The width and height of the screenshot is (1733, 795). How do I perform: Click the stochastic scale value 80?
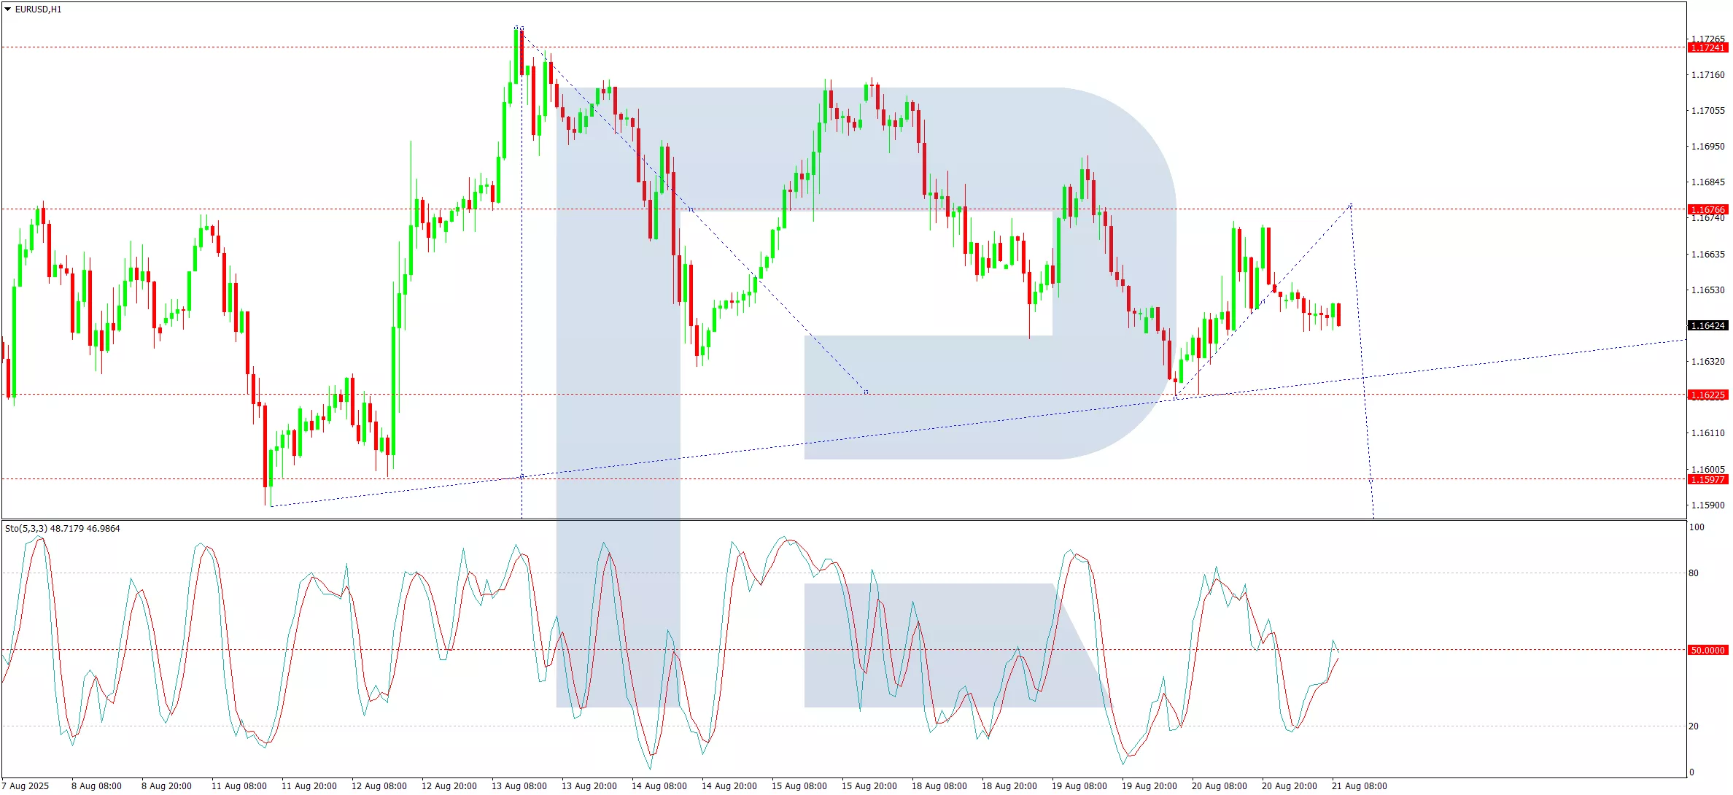(x=1694, y=573)
